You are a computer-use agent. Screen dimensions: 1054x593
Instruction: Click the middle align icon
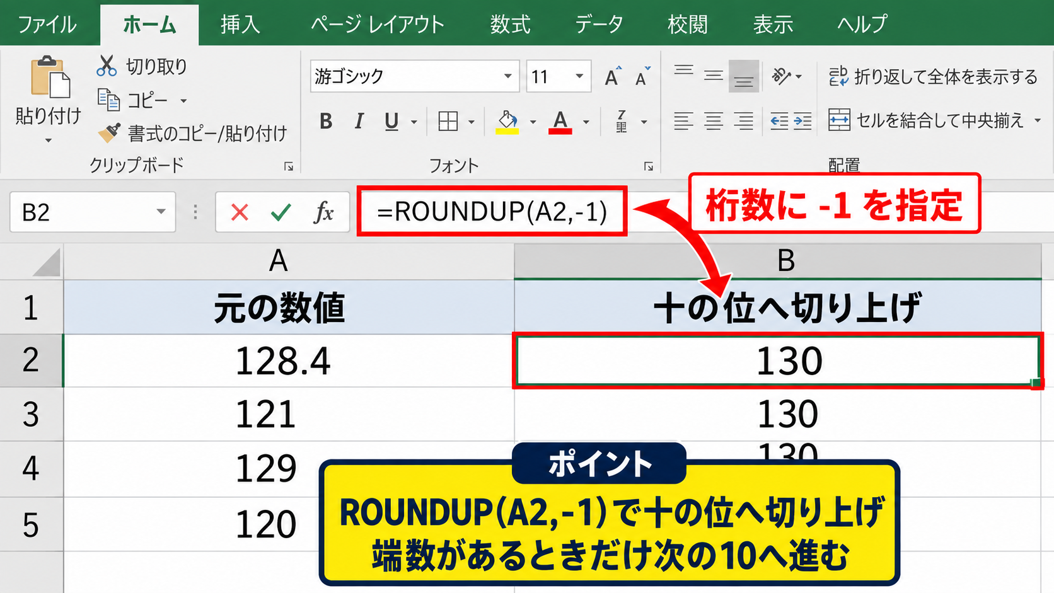point(714,76)
